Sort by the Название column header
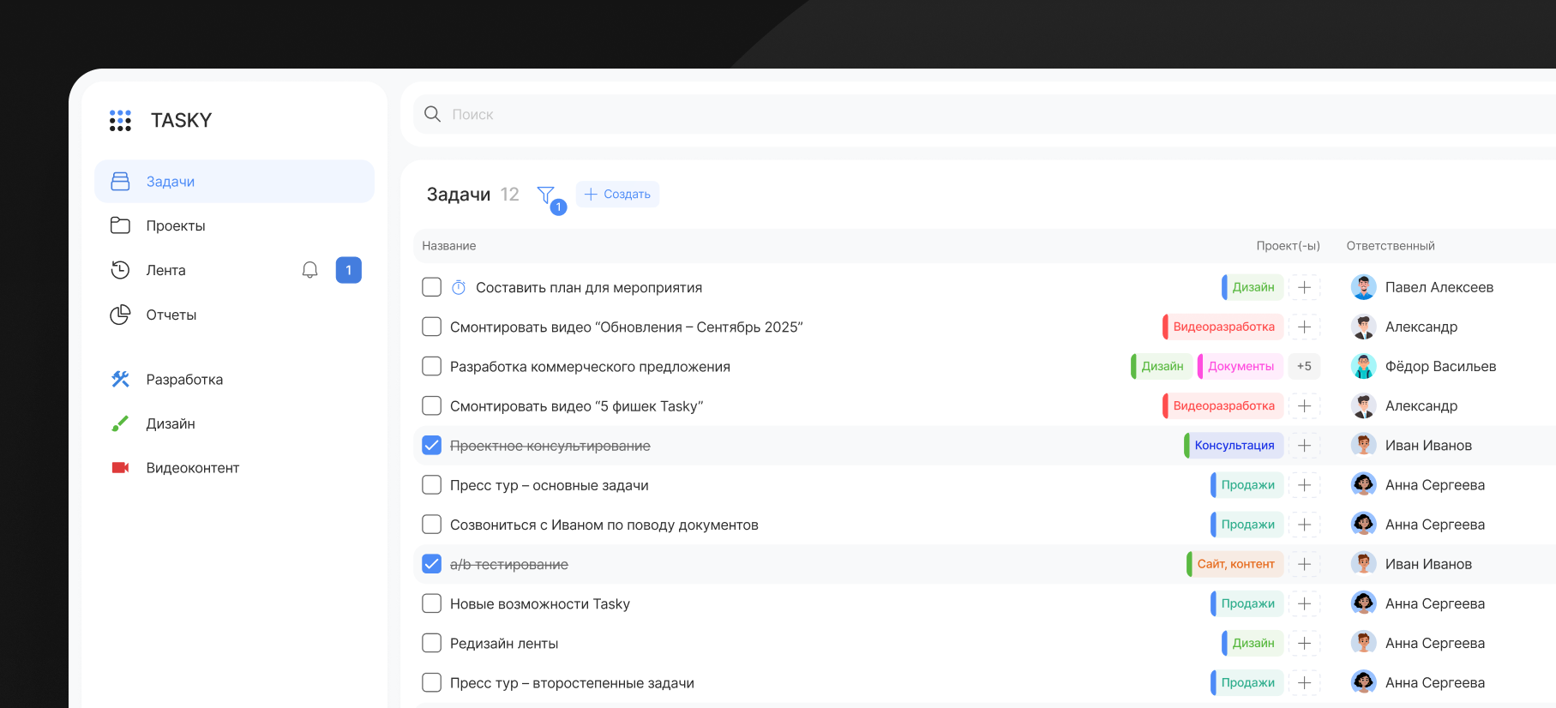1556x708 pixels. pyautogui.click(x=449, y=246)
